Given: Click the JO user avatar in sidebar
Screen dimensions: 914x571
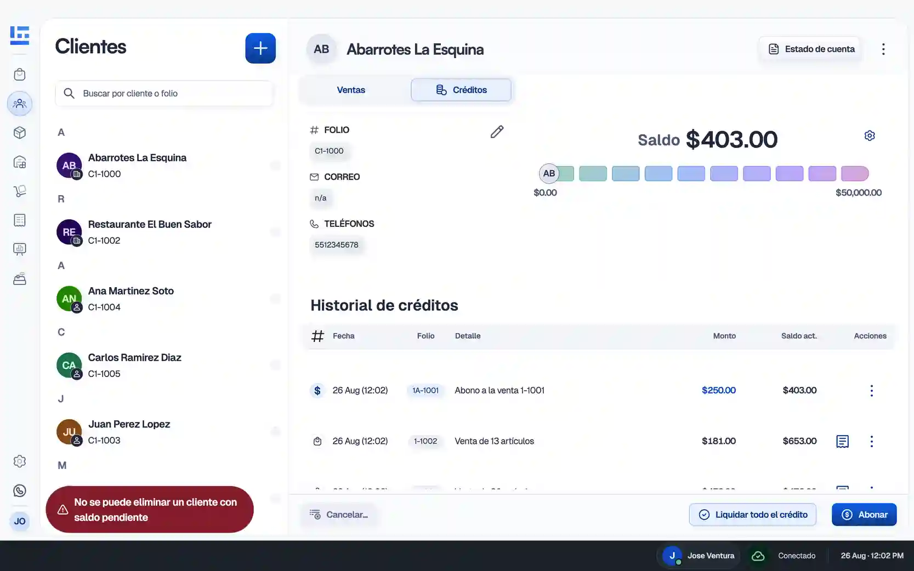Looking at the screenshot, I should pos(20,521).
